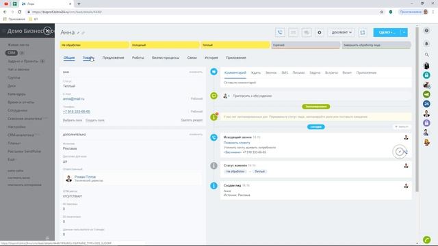Select the Ждать activity tab
The width and height of the screenshot is (438, 246).
pyautogui.click(x=255, y=73)
